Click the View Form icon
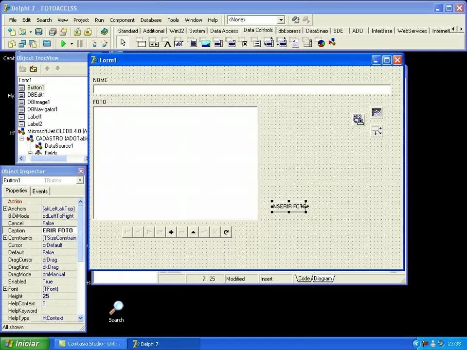The image size is (467, 350). click(x=22, y=44)
